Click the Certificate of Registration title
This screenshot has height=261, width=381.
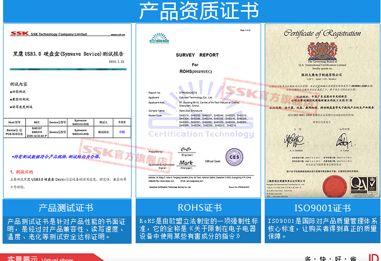pos(322,34)
